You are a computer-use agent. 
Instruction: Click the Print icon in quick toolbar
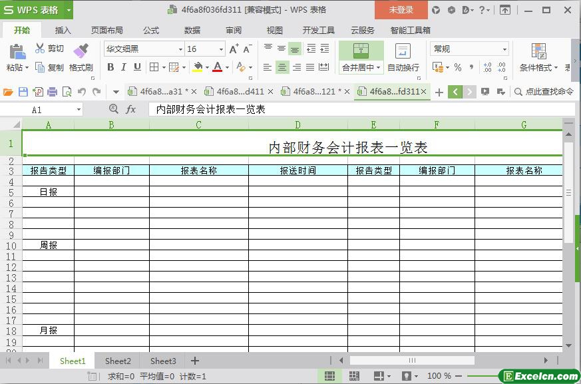[x=53, y=92]
